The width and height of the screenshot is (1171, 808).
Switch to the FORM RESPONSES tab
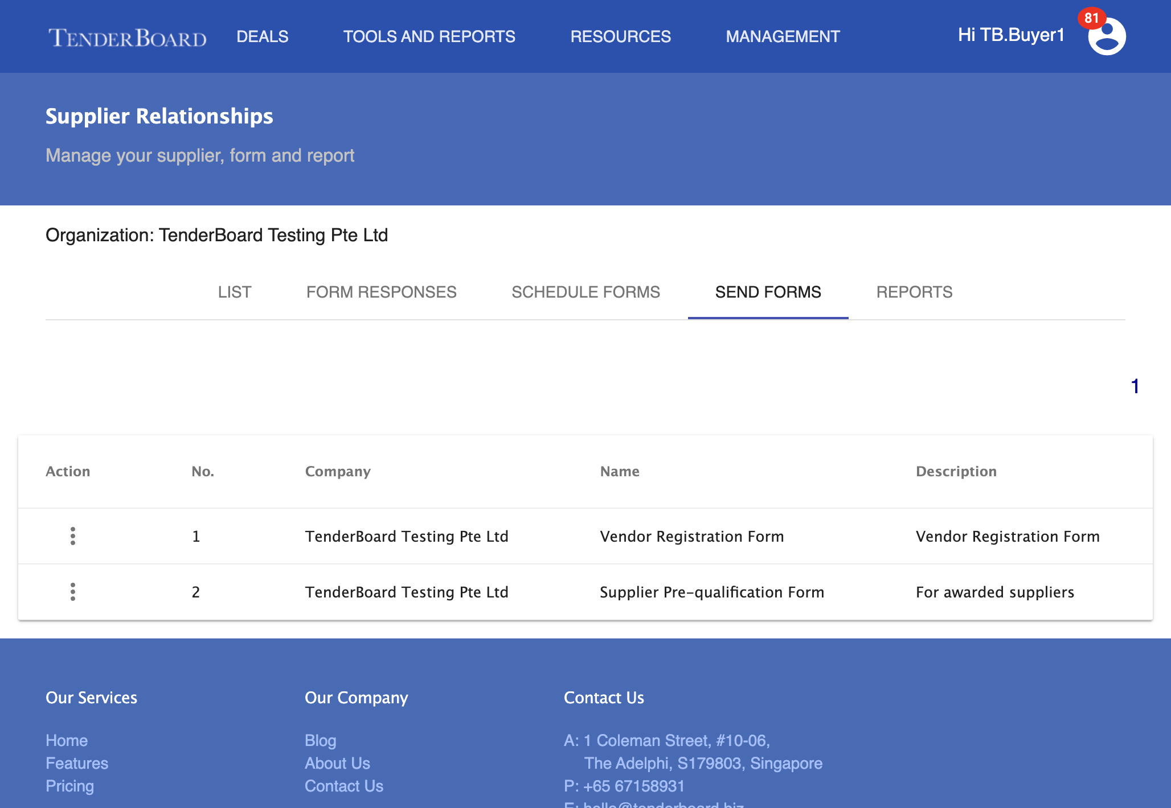tap(382, 292)
